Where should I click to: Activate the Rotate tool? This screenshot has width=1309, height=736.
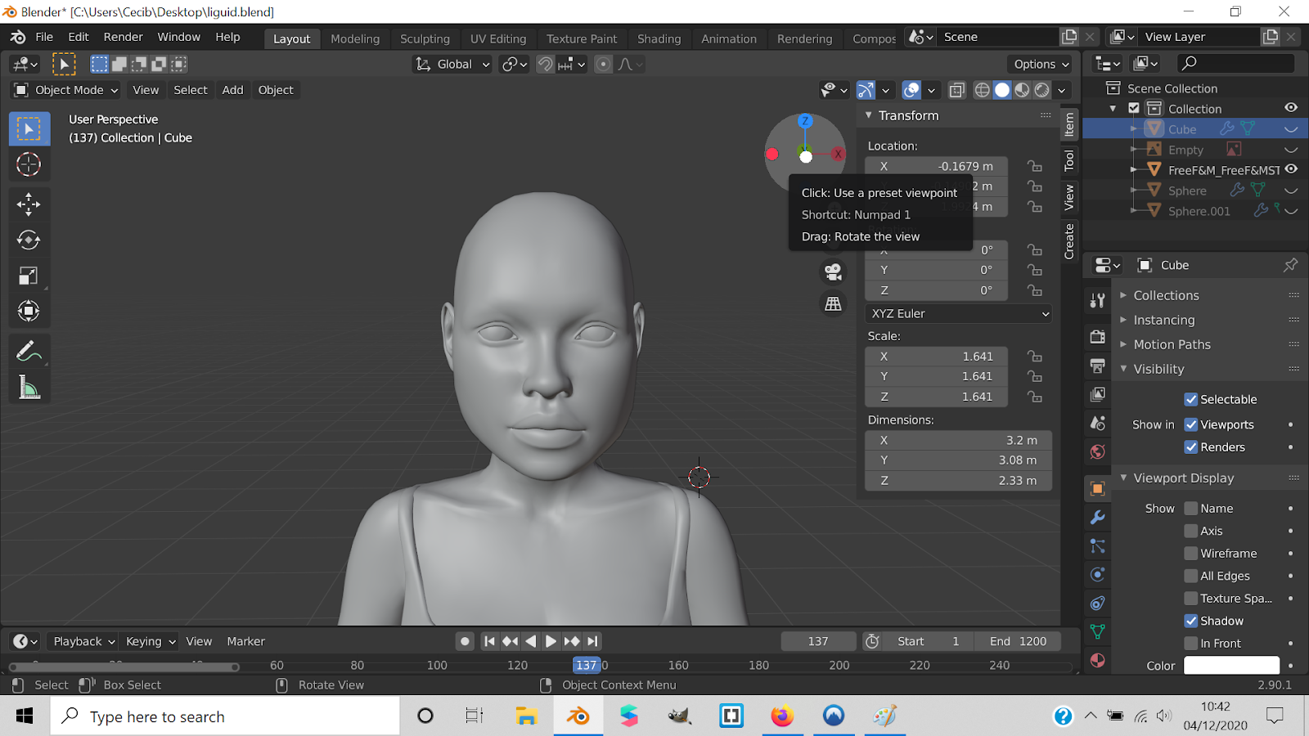(29, 240)
